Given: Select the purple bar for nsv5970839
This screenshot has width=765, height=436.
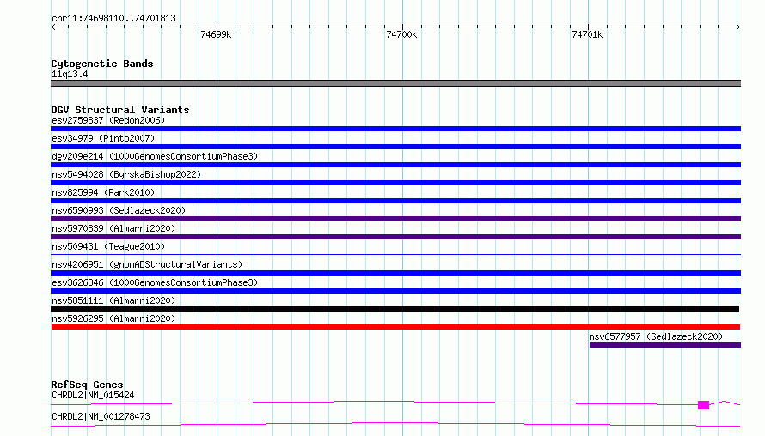Looking at the screenshot, I should coord(395,237).
